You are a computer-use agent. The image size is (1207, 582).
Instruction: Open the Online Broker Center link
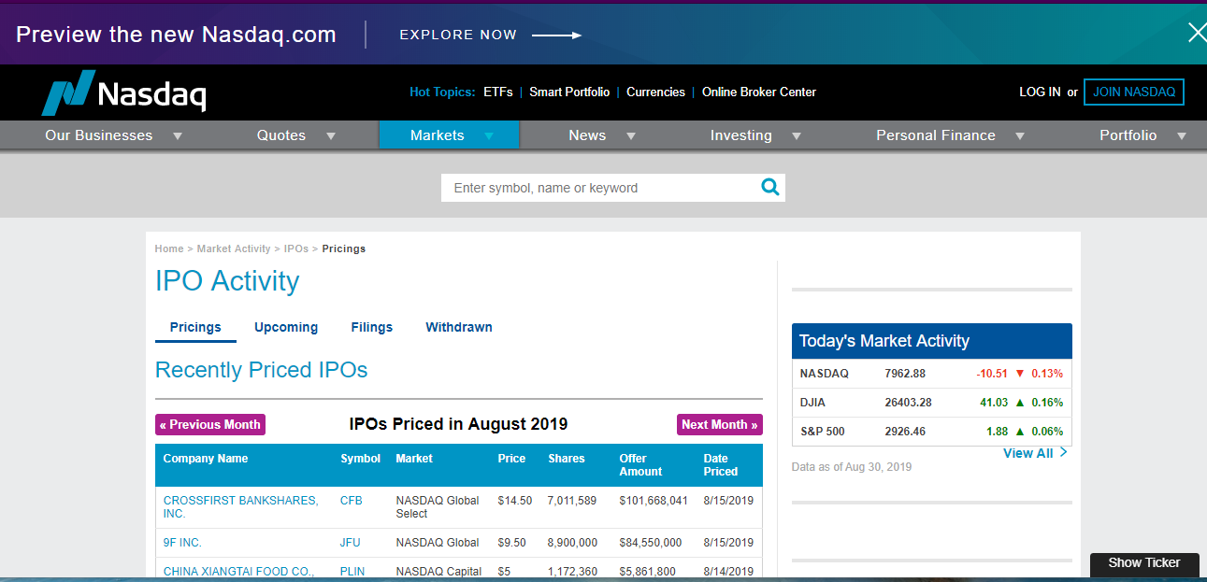tap(759, 92)
